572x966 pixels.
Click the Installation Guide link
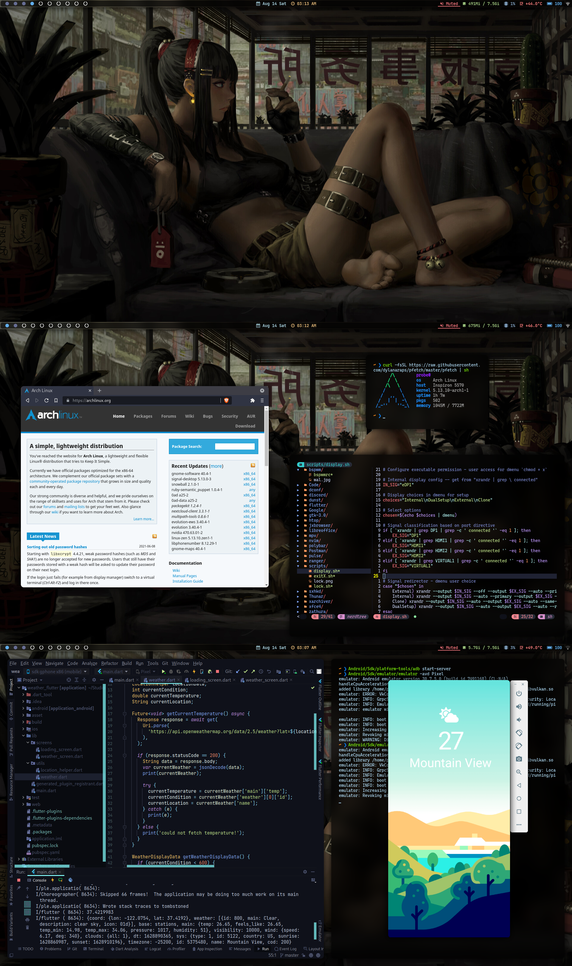[x=188, y=581]
